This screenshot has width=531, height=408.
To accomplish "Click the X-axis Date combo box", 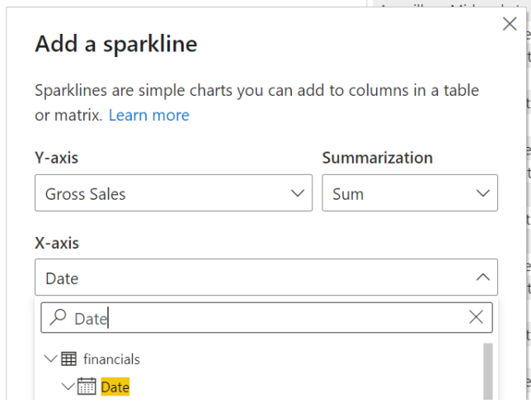I will coord(247,278).
